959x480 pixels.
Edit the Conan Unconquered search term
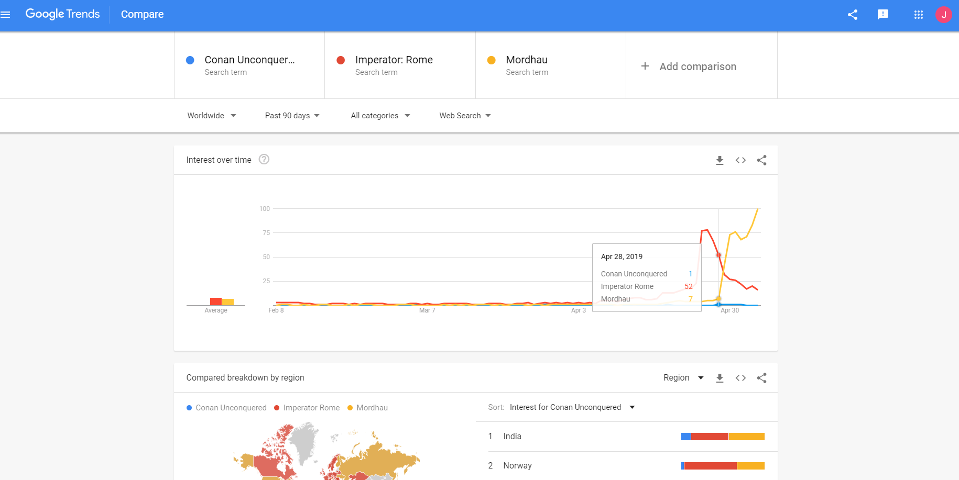249,65
